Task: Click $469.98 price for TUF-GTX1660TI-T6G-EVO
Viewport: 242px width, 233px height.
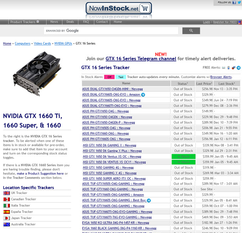Action: (207, 217)
